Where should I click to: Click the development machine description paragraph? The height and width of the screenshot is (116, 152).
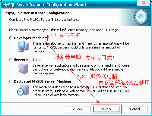click(x=81, y=47)
